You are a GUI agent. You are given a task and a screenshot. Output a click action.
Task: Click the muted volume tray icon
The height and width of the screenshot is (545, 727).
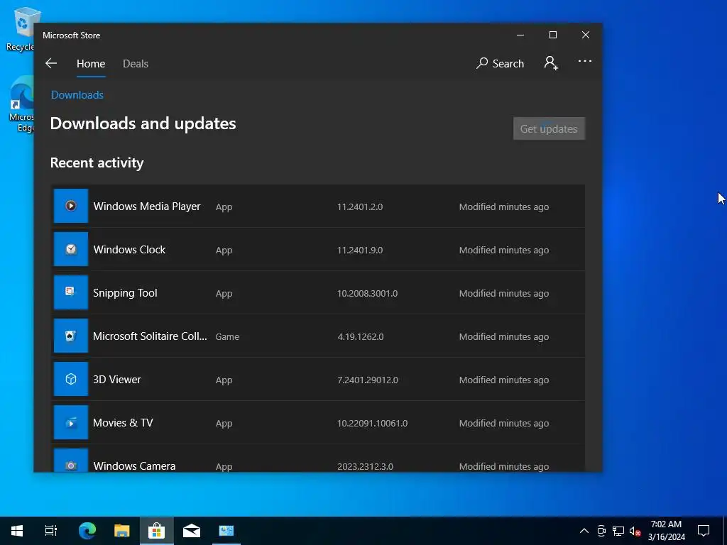click(x=635, y=531)
